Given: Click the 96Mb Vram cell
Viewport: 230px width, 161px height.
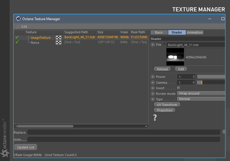Looking at the screenshot, I should pyautogui.click(x=124, y=37).
